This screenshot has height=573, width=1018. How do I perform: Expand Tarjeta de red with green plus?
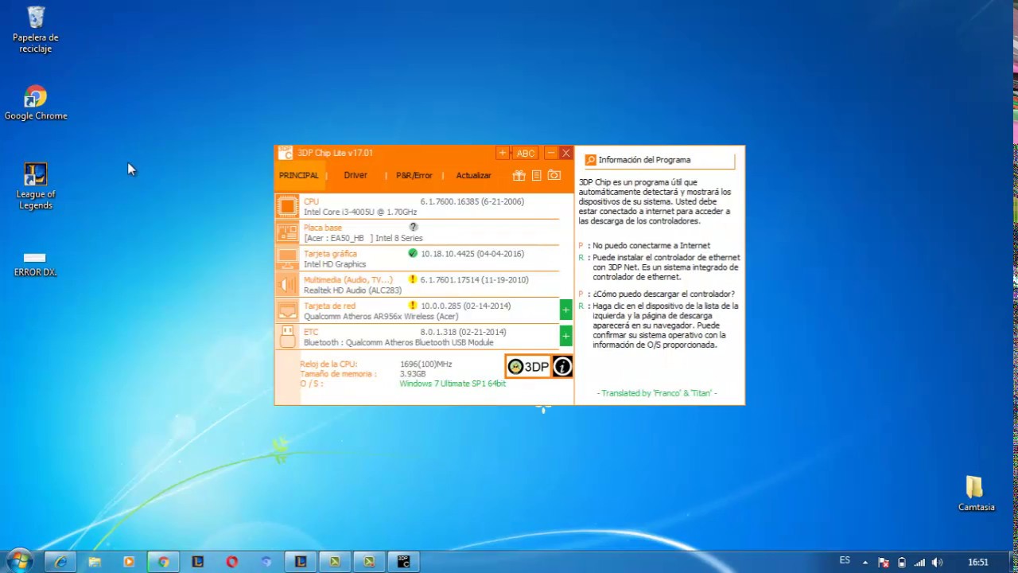[x=565, y=310]
